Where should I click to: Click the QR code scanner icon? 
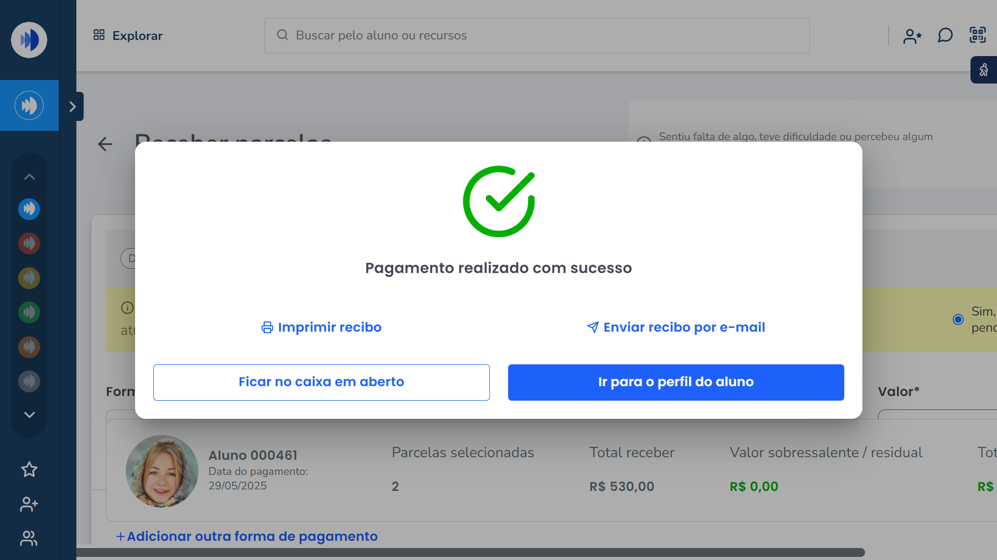pos(977,35)
